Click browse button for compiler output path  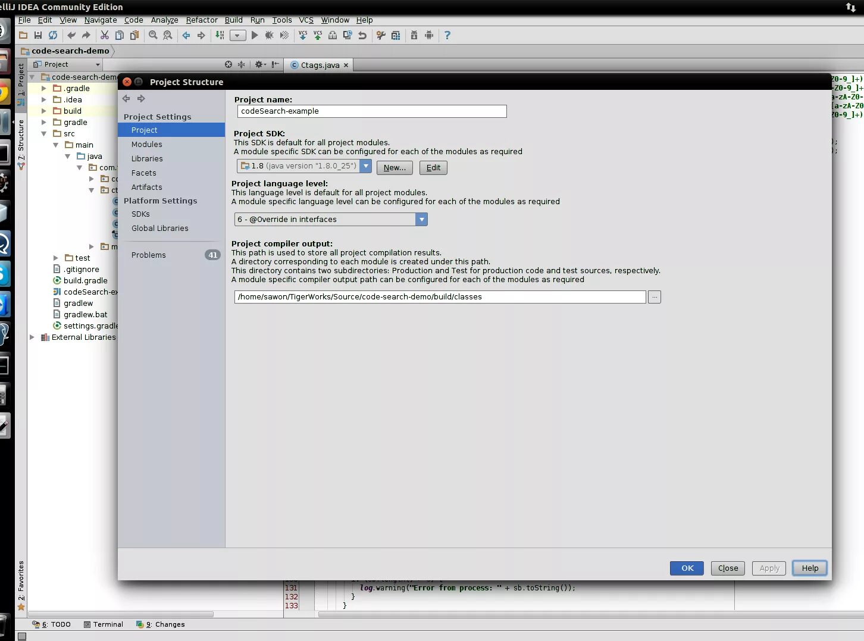655,296
